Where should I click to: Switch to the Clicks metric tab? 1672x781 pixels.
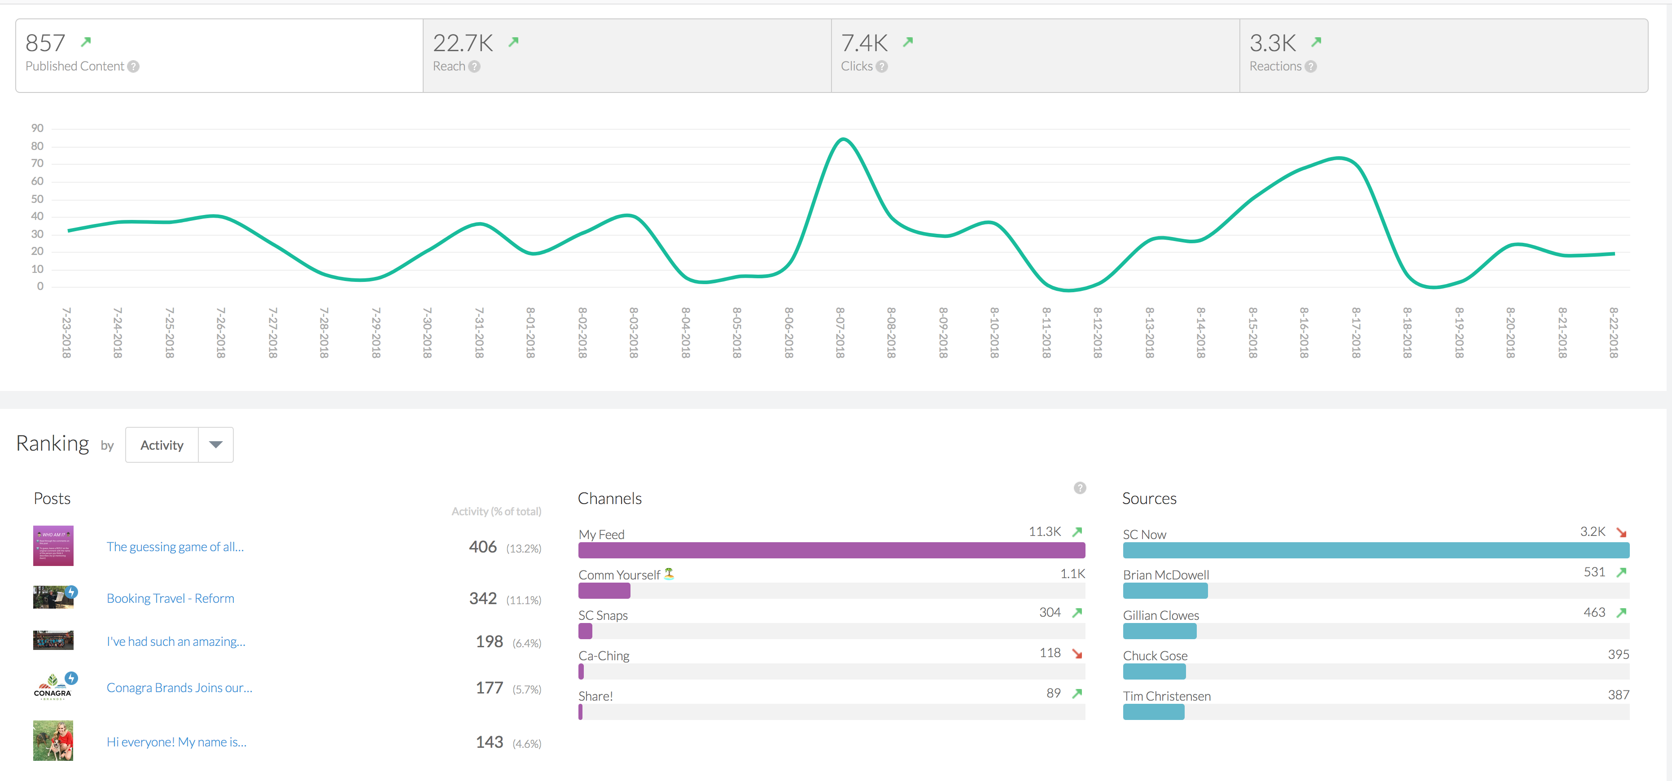click(1035, 55)
